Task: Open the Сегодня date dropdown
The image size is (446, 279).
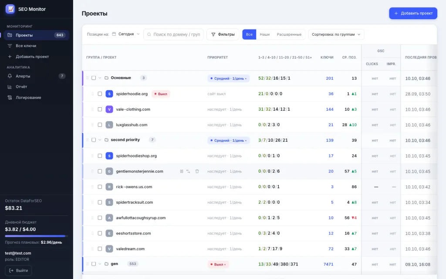Action: [x=126, y=34]
